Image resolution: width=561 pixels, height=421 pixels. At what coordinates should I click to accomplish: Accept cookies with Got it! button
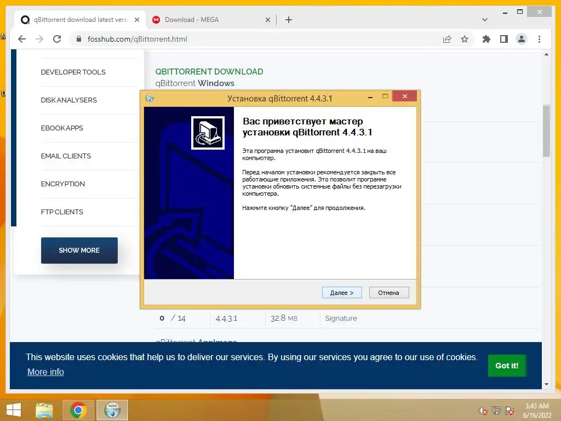point(507,366)
